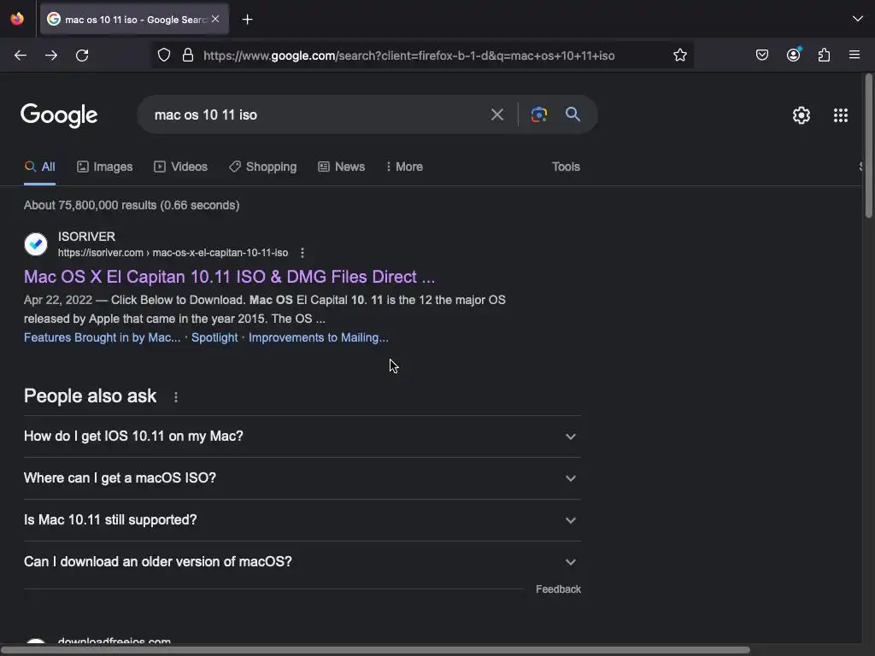Image resolution: width=875 pixels, height=656 pixels.
Task: Click the Feedback link
Action: coord(558,589)
